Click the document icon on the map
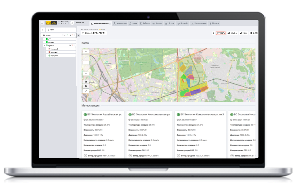Screen dimensions: 298x188 click(86, 86)
